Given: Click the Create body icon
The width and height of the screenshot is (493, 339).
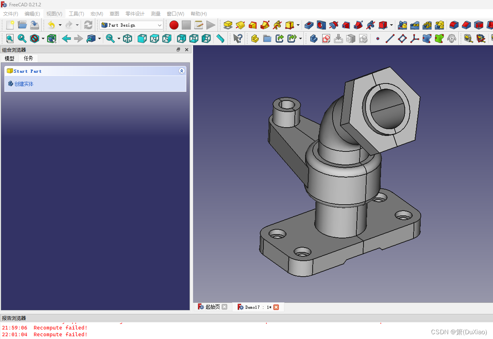Looking at the screenshot, I should pyautogui.click(x=314, y=39).
